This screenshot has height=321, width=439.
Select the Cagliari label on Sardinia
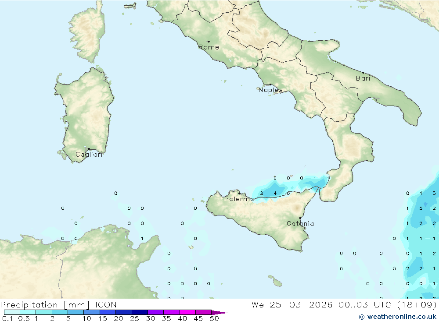89,155
